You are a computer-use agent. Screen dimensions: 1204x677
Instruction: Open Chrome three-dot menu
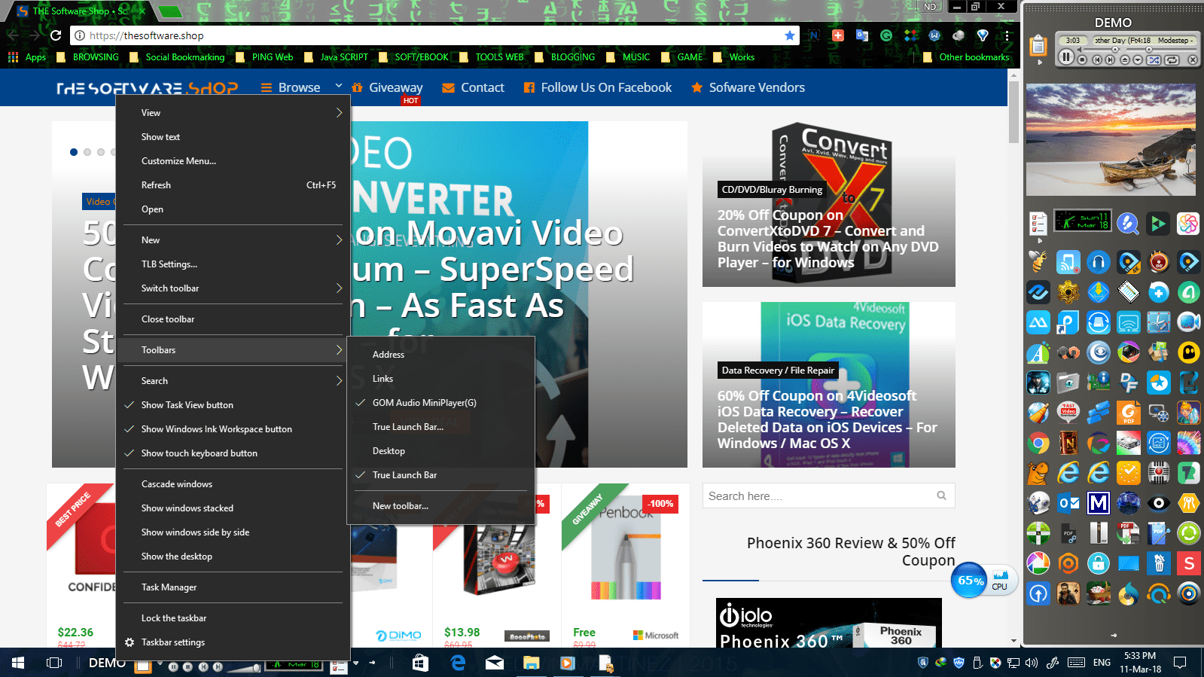[1007, 35]
